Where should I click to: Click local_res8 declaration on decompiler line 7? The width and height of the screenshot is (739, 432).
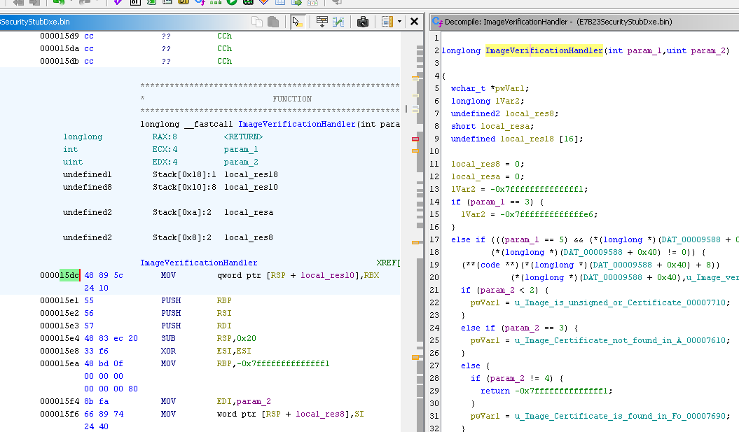(530, 113)
